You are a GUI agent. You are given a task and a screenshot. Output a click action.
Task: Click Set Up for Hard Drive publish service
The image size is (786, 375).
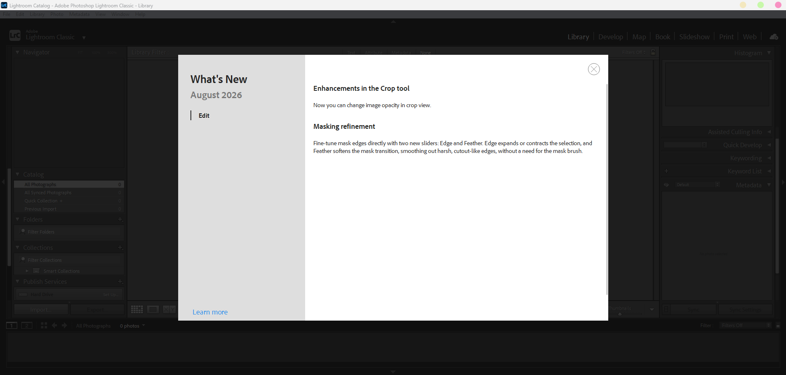pos(111,294)
